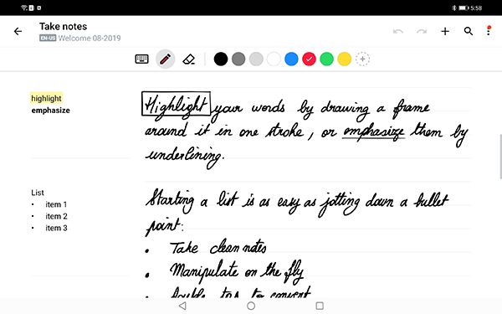Select the pen writing tool

pos(165,59)
